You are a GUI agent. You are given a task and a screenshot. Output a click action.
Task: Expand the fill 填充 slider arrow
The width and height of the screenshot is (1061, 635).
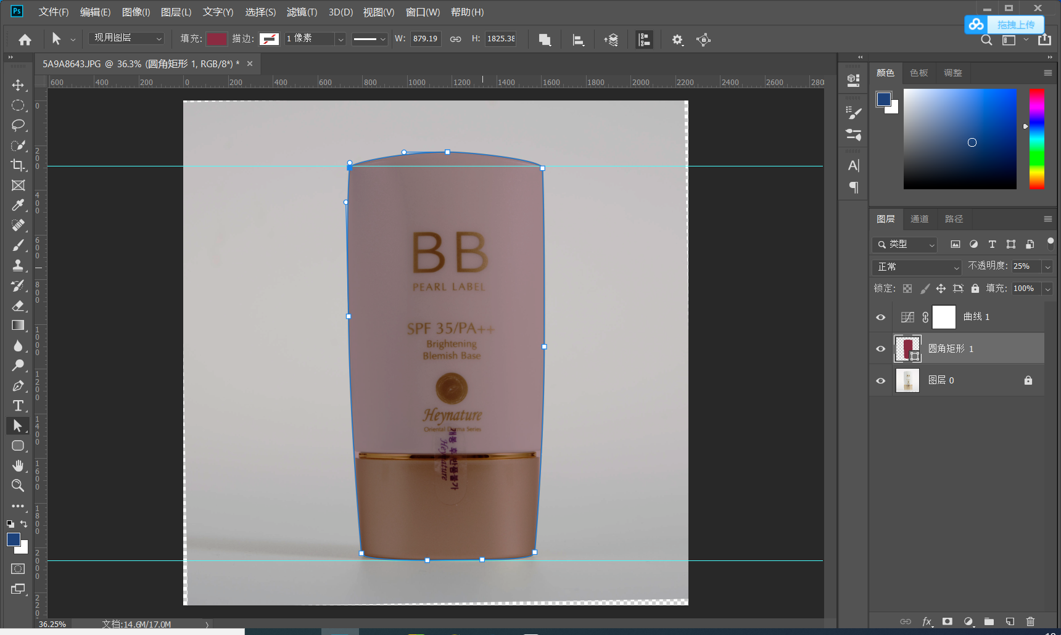(x=1047, y=289)
